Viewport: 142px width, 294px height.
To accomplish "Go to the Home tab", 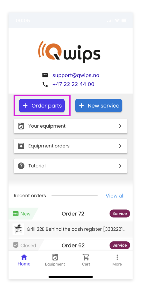I will click(24, 260).
